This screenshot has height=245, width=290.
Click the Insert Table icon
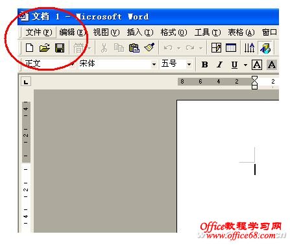click(x=231, y=47)
